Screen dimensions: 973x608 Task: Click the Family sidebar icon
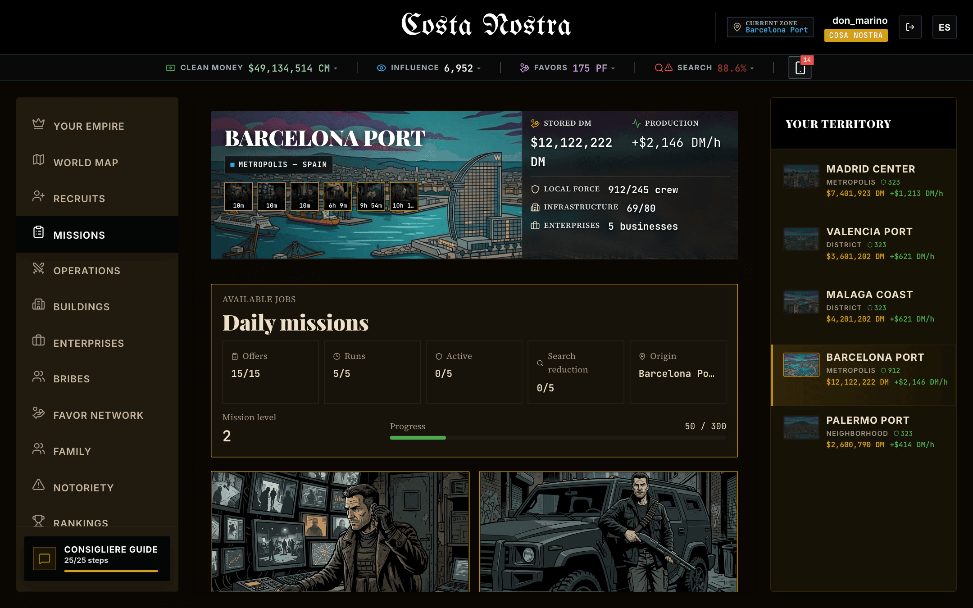tap(39, 449)
